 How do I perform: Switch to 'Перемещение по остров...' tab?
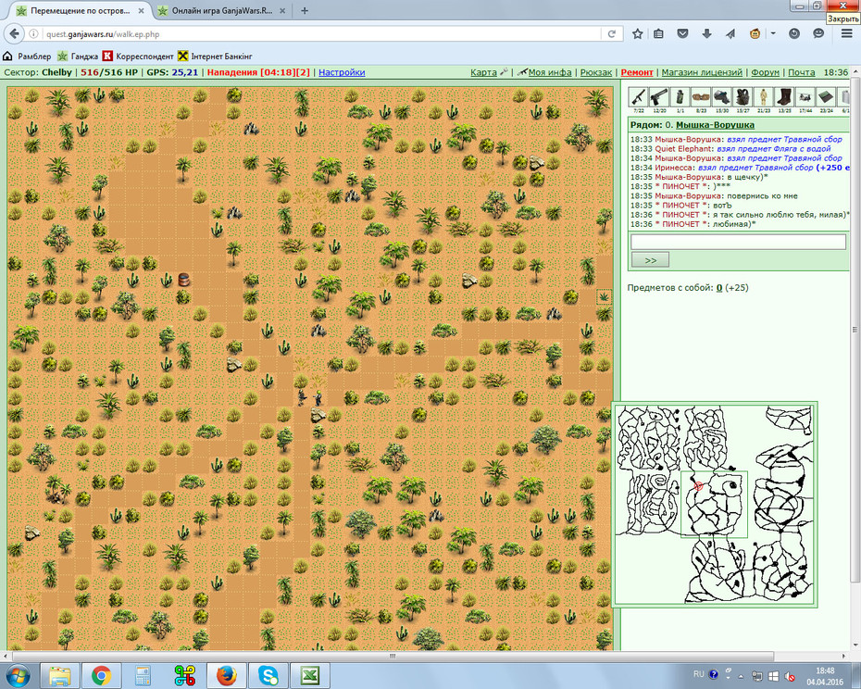[x=81, y=10]
